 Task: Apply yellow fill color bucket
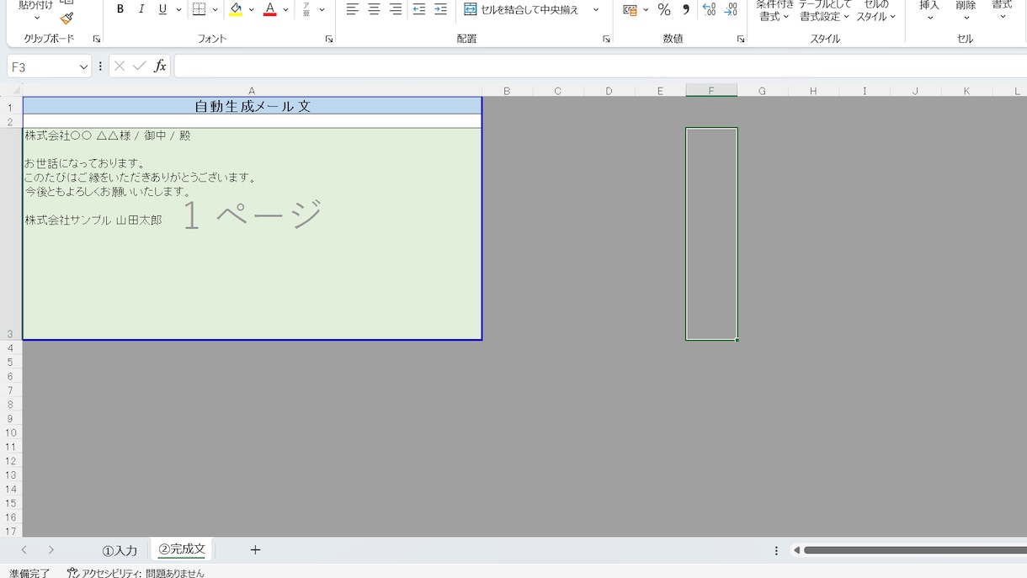pos(236,9)
